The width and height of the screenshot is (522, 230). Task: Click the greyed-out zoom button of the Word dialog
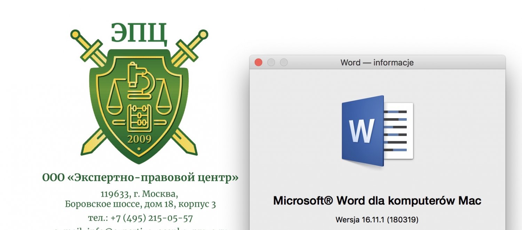click(284, 62)
